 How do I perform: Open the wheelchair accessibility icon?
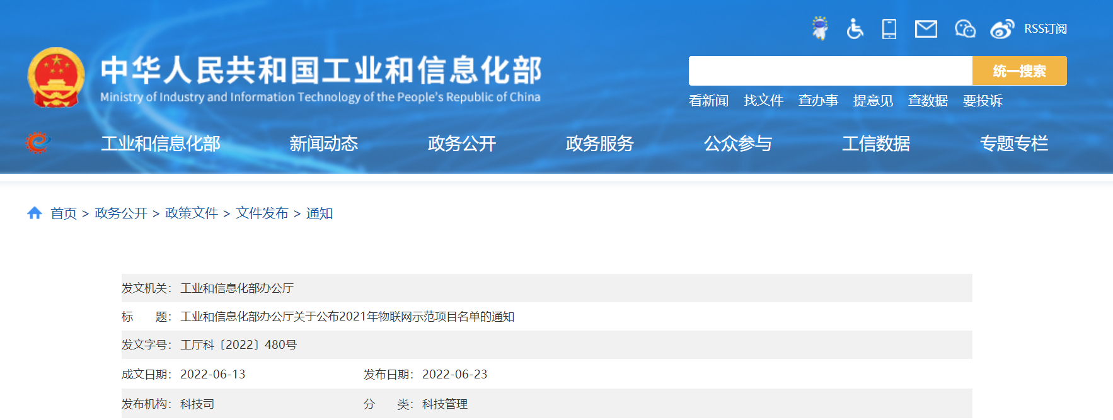(855, 28)
